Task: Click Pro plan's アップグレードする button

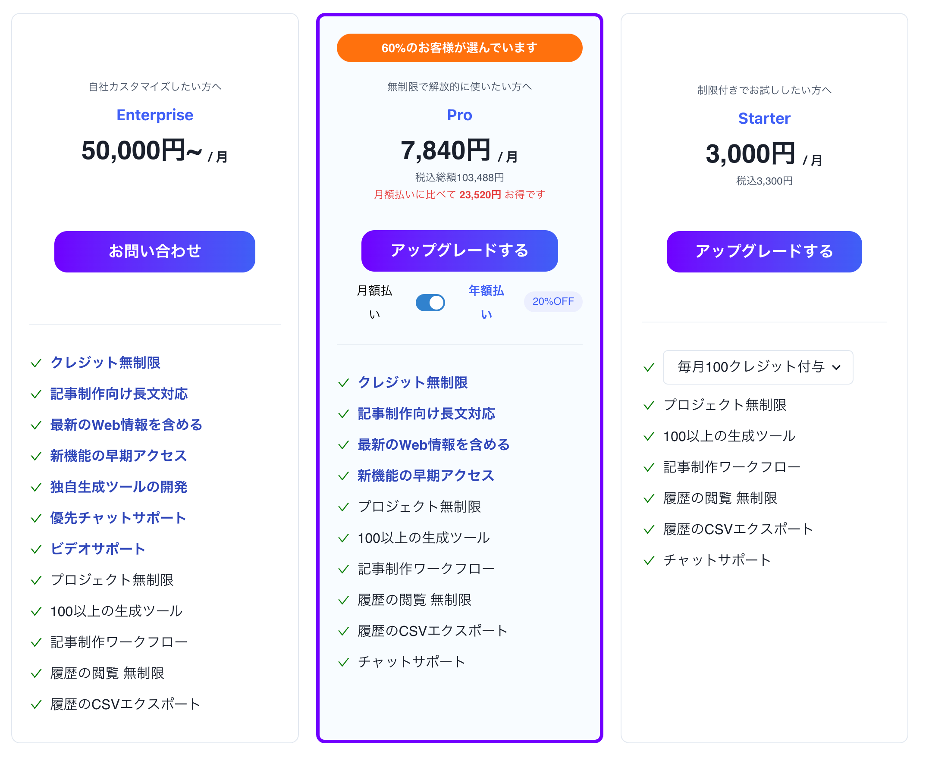Action: pos(460,251)
